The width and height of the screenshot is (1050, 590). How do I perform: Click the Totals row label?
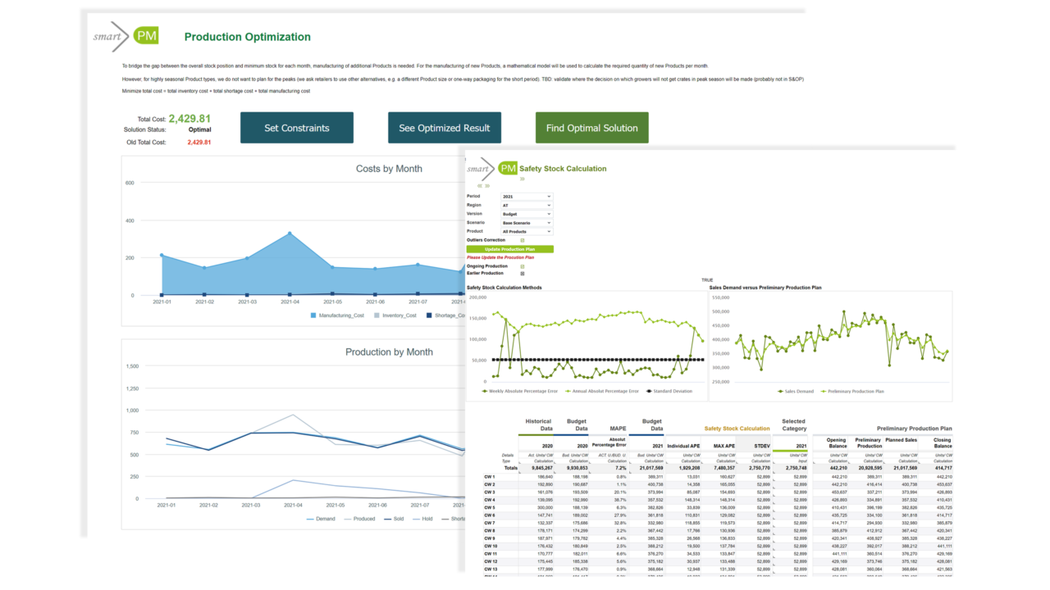510,468
